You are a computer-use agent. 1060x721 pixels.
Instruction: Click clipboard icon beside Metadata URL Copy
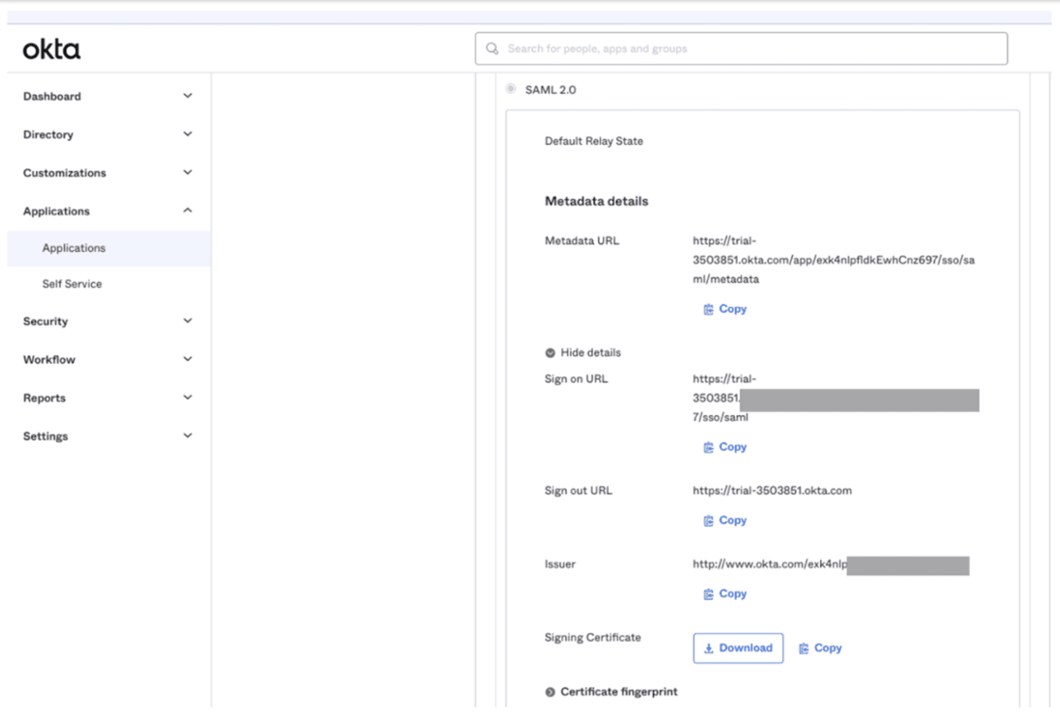pos(709,309)
